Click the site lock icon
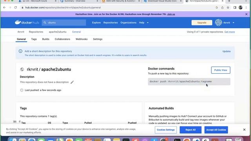Image resolution: width=251 pixels, height=141 pixels. (x=22, y=7)
